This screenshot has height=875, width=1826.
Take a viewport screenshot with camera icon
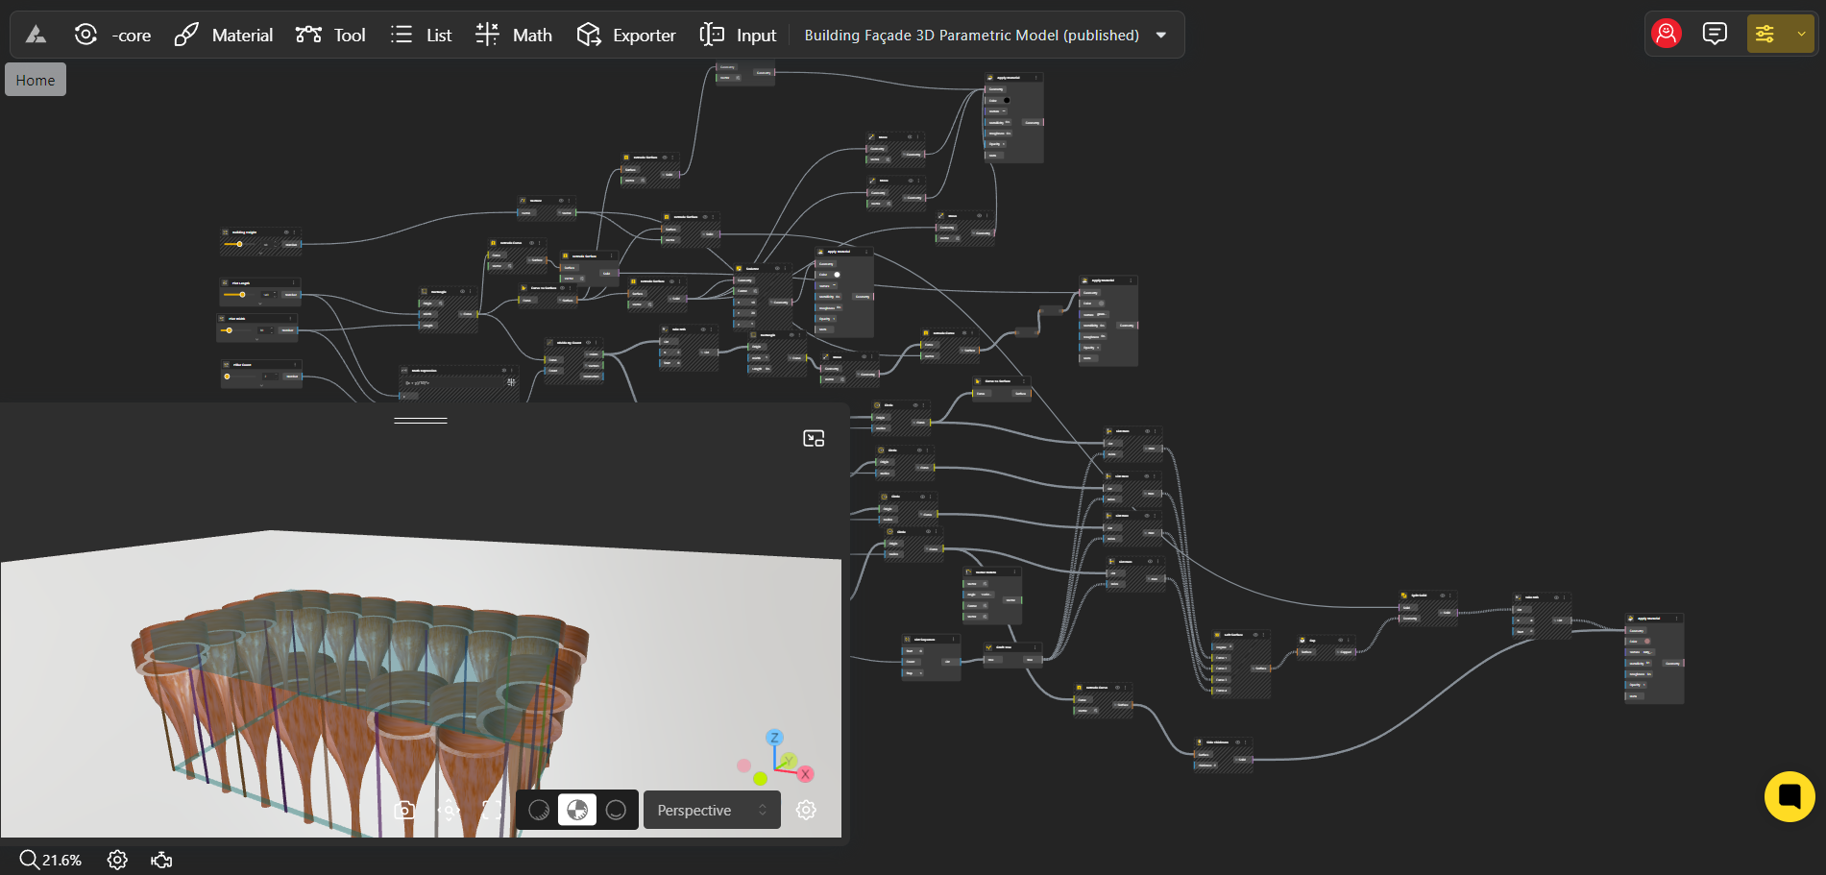click(404, 811)
